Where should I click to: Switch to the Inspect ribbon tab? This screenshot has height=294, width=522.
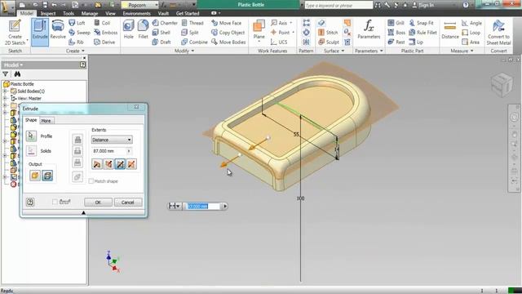[48, 13]
